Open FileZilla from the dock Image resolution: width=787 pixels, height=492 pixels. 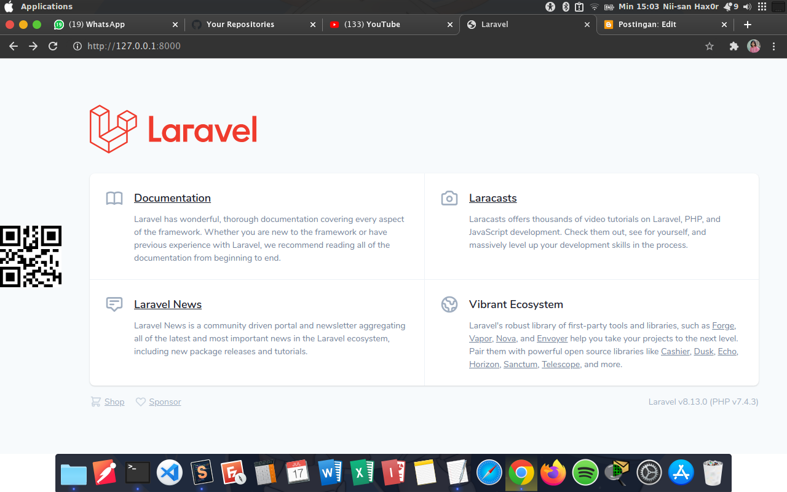234,472
